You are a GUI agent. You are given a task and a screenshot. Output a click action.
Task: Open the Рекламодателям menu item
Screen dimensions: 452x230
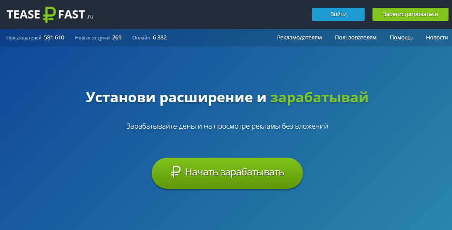coord(299,38)
